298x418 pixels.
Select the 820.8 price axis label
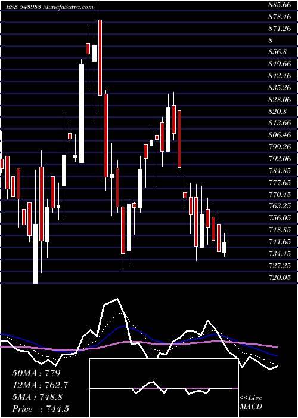click(x=278, y=111)
